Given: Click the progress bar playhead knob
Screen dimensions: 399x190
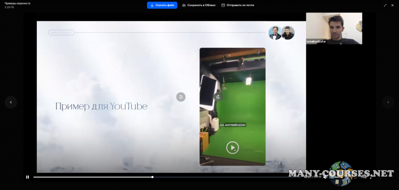Looking at the screenshot, I should pos(153,177).
